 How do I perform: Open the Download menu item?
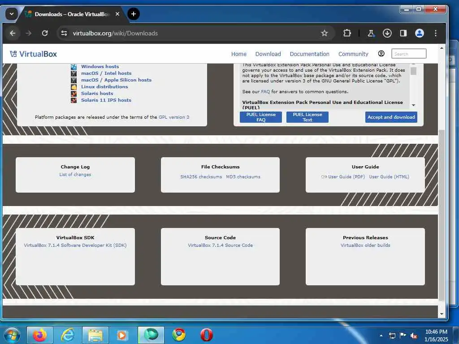[x=268, y=54]
